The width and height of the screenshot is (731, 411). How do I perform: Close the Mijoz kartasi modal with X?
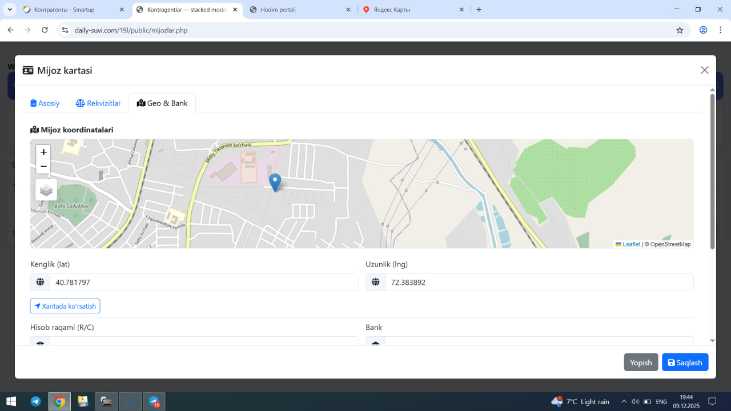[x=704, y=70]
